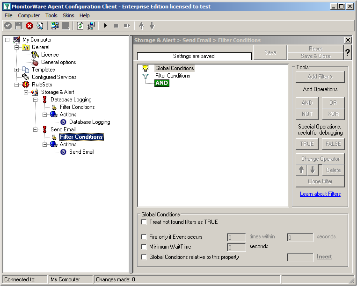Click the Delete button in Tools

pyautogui.click(x=333, y=170)
